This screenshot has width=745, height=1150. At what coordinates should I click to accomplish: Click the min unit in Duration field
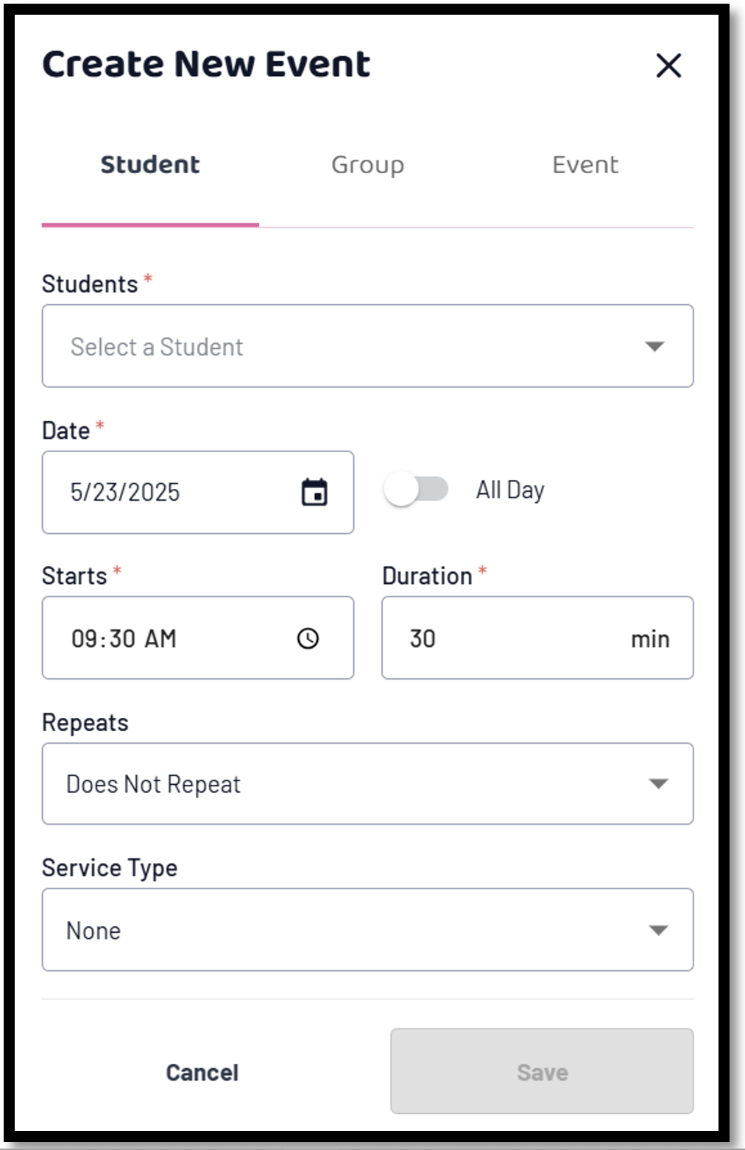650,639
